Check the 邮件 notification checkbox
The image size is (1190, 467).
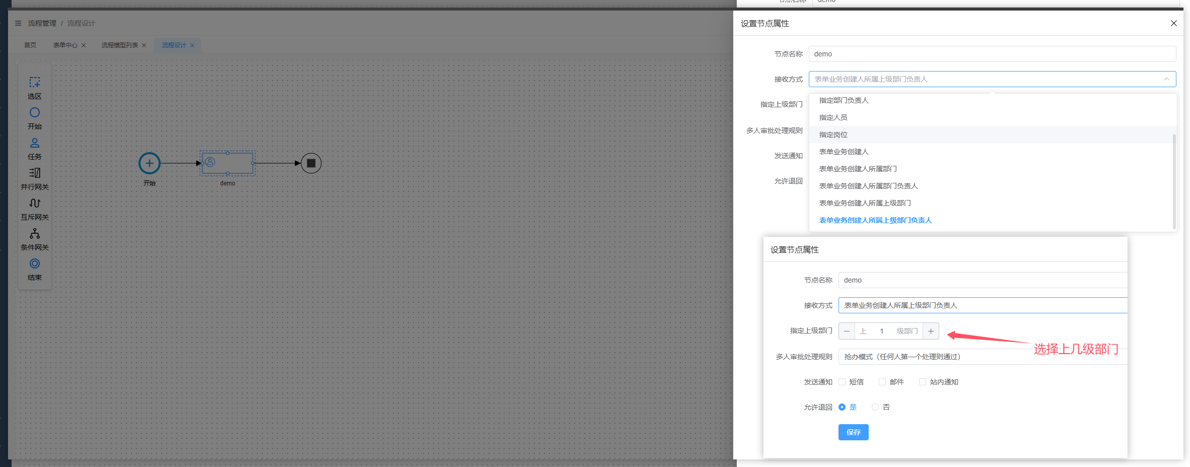(x=882, y=382)
